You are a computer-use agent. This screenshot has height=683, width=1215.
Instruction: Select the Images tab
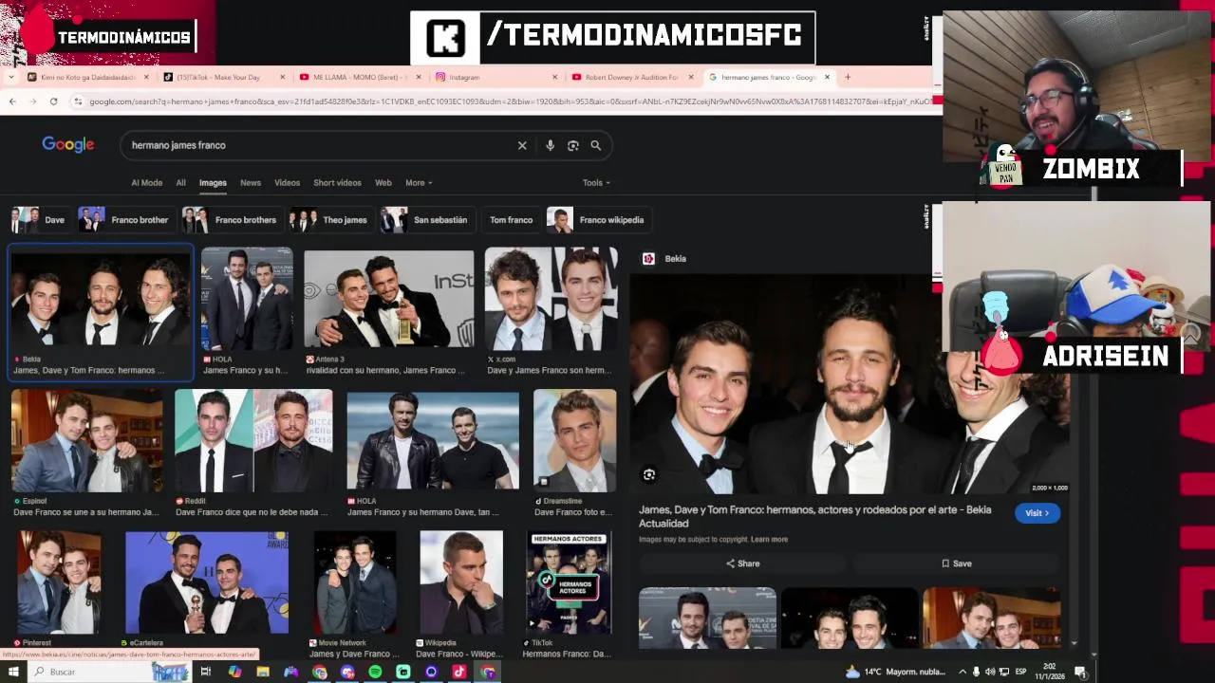213,182
